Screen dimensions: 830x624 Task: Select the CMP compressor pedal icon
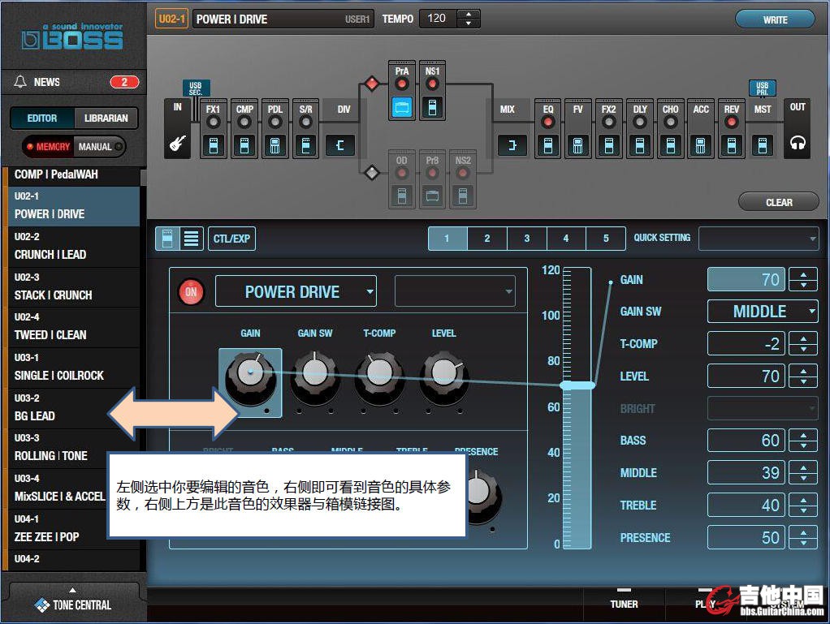click(244, 145)
